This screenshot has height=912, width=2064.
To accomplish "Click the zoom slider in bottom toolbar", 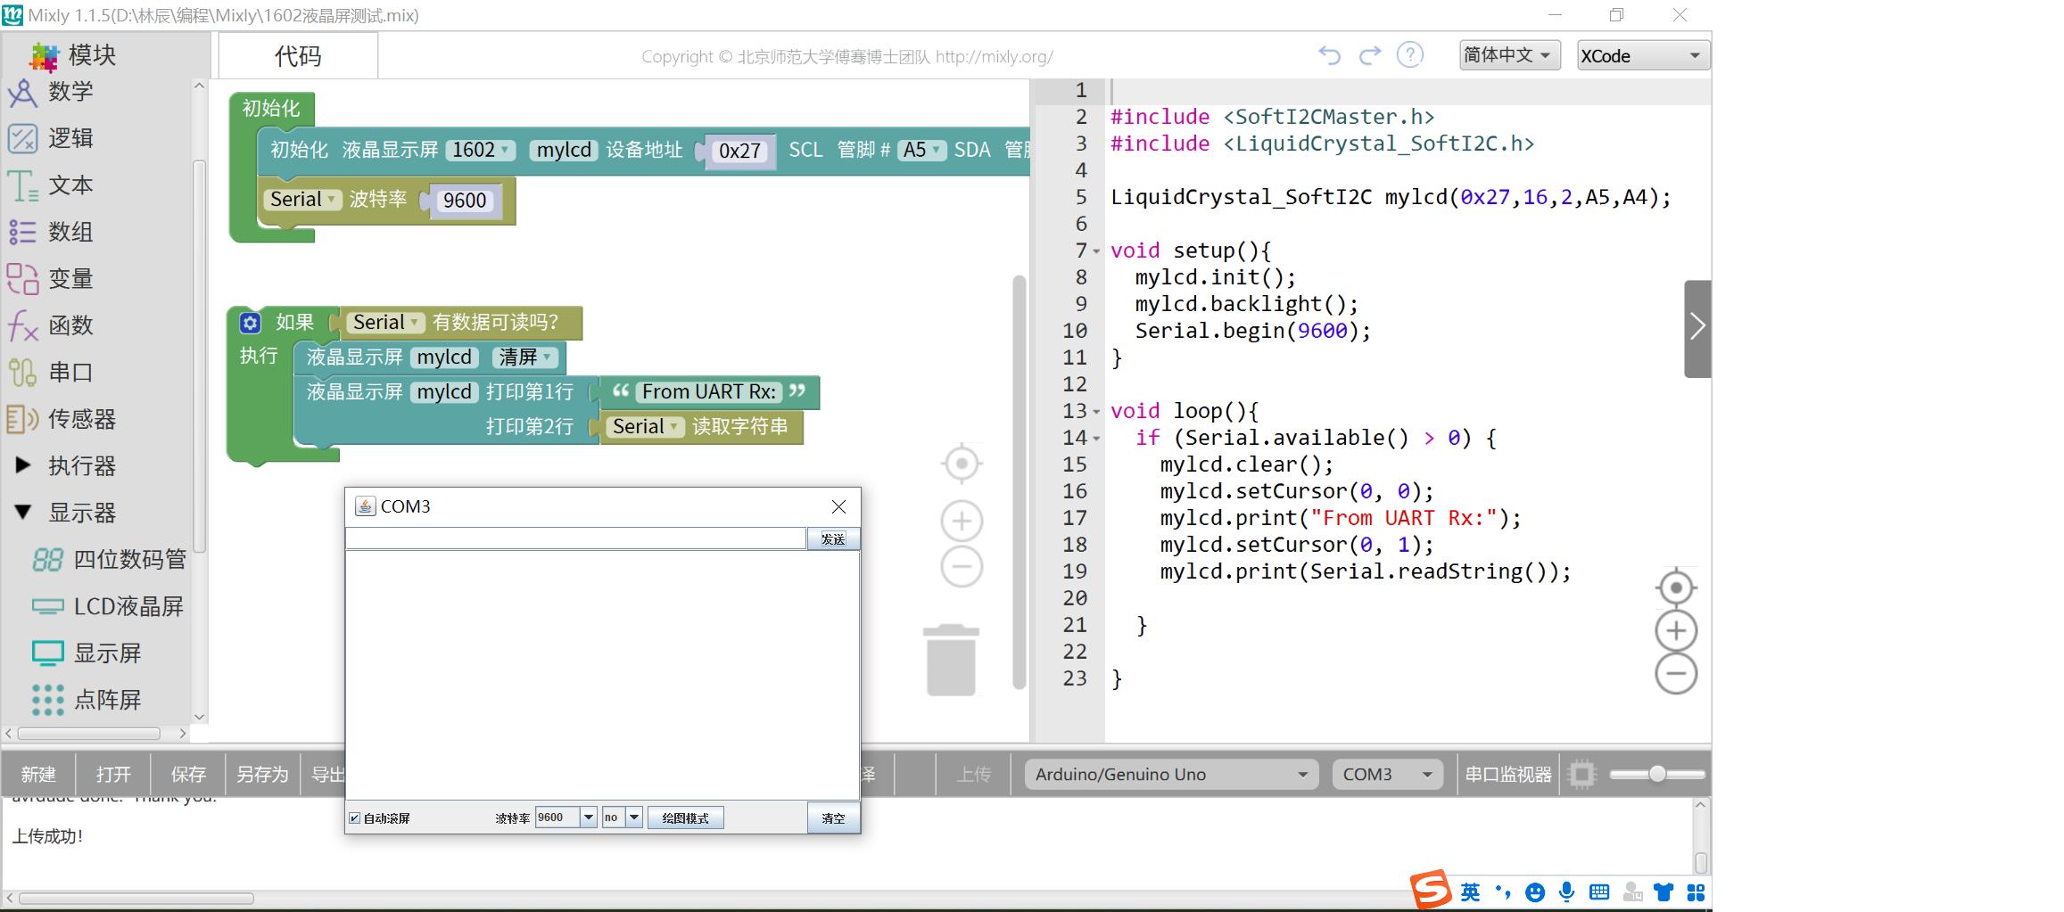I will tap(1656, 775).
